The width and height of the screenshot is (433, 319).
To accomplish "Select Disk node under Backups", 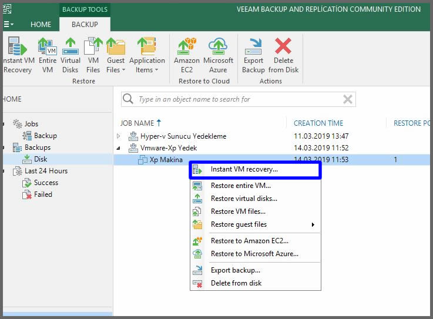I will point(41,159).
